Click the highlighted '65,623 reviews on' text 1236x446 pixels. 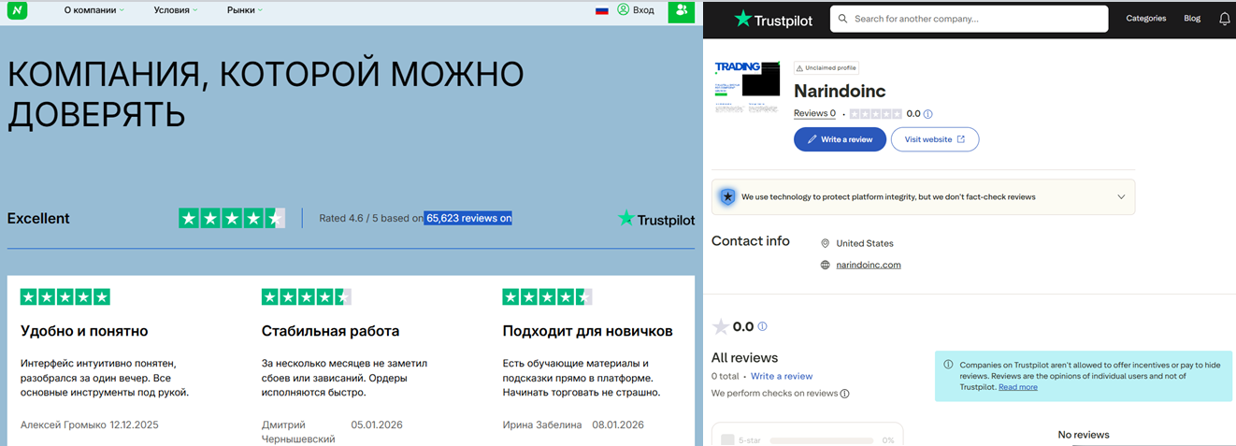point(468,219)
